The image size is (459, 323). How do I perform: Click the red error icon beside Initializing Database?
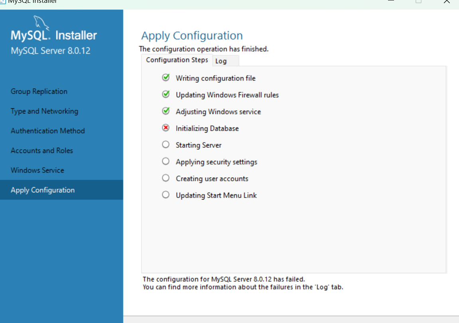point(165,128)
